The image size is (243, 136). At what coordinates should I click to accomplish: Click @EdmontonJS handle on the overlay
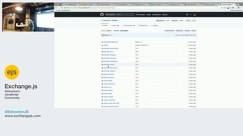(x=17, y=112)
